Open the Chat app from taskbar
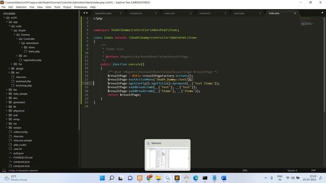This screenshot has height=183, width=326. (x=130, y=178)
